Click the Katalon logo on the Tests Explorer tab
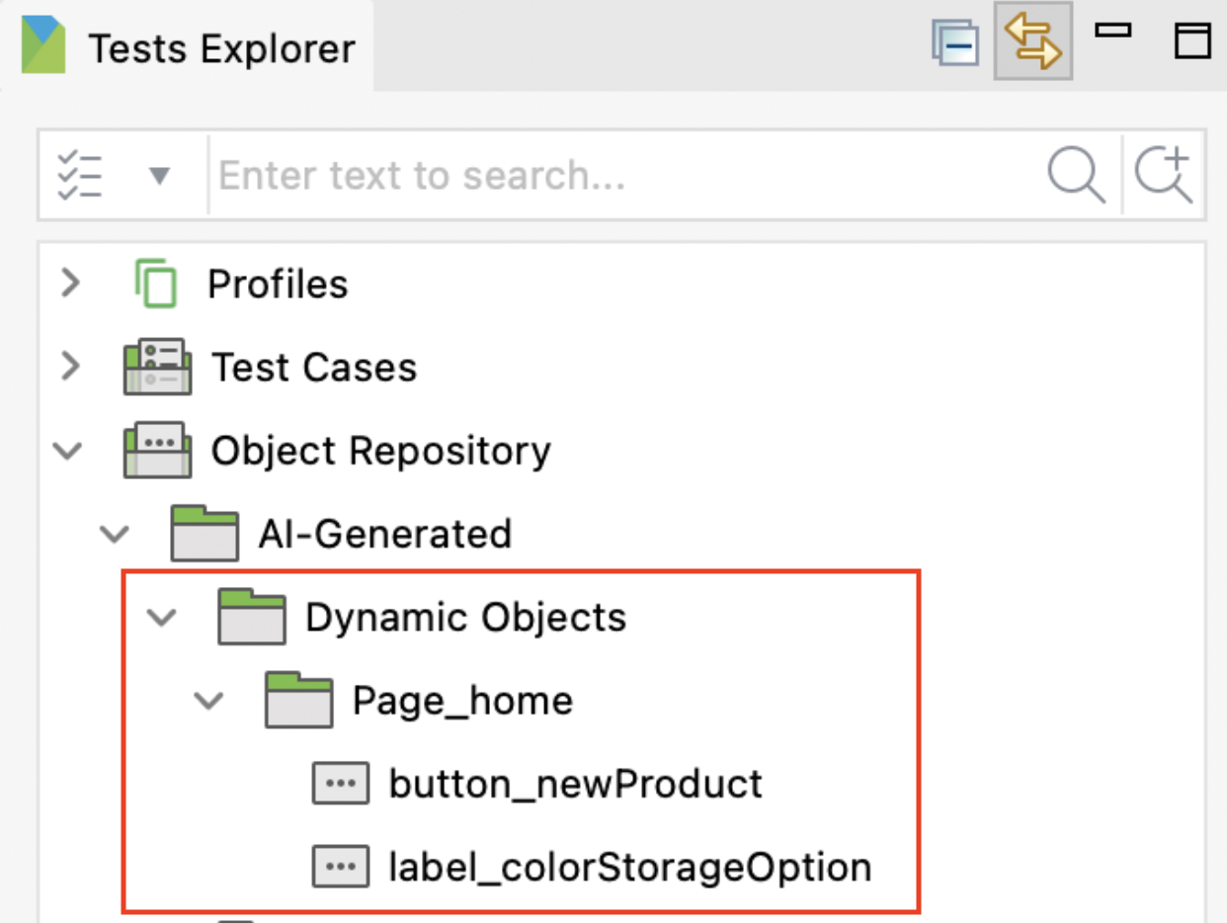The width and height of the screenshot is (1227, 923). (41, 43)
